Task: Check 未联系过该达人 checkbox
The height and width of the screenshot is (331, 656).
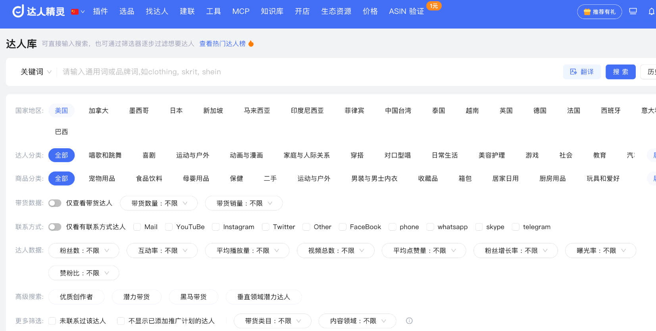Action: coord(52,321)
